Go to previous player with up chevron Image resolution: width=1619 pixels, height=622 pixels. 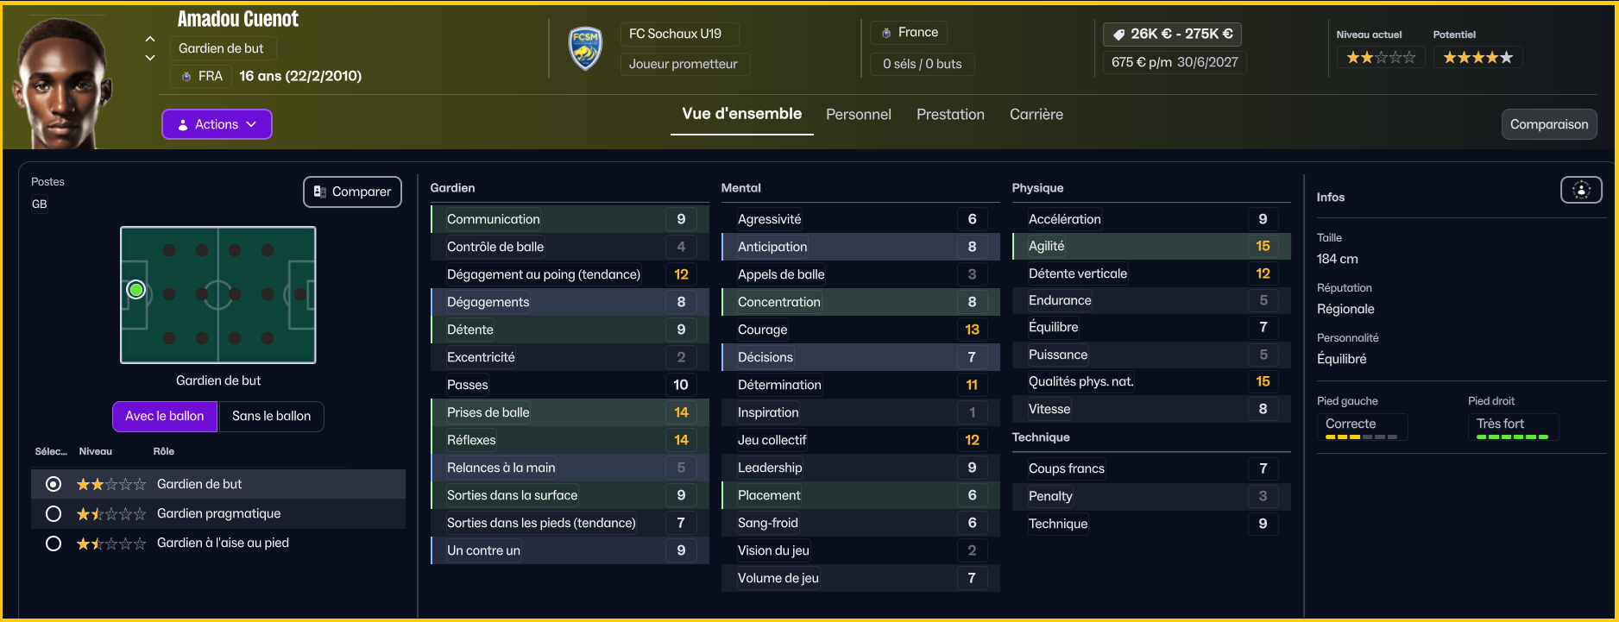(x=150, y=39)
